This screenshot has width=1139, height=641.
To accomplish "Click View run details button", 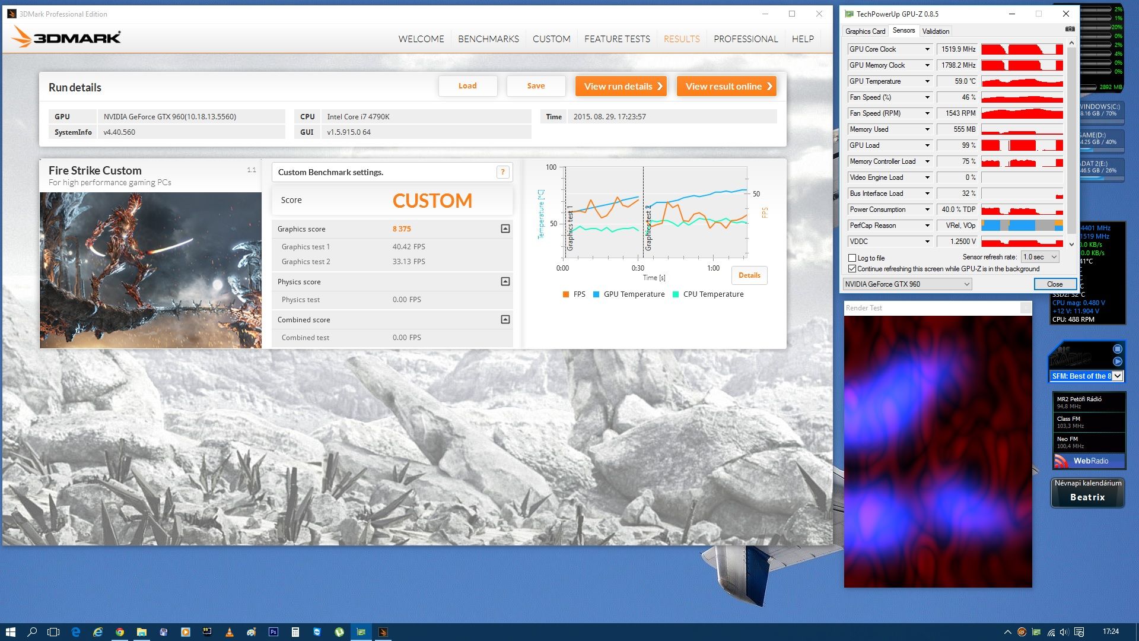I will coord(621,86).
